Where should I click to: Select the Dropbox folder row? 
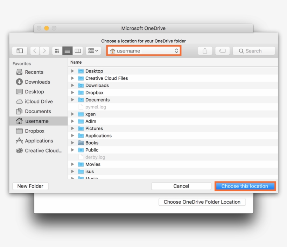click(94, 92)
